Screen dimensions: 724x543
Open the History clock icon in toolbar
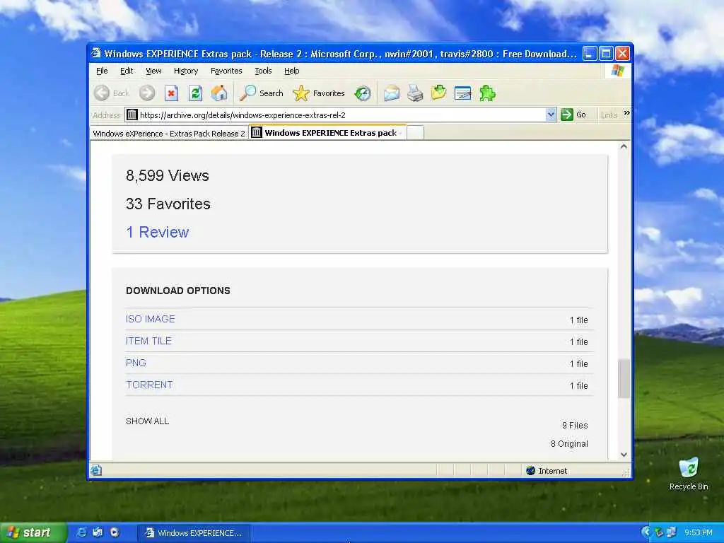(x=363, y=93)
